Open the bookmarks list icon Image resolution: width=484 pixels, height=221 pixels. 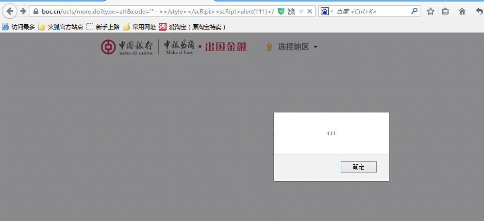(445, 12)
